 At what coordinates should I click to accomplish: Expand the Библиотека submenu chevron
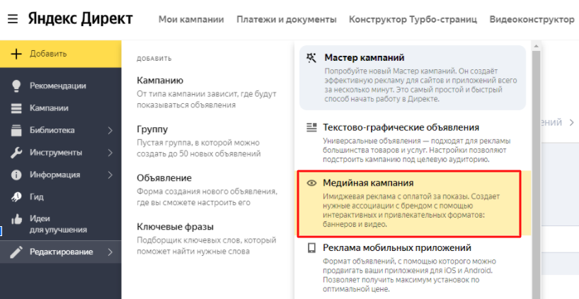tap(110, 130)
